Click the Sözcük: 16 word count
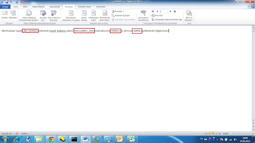 point(6,133)
